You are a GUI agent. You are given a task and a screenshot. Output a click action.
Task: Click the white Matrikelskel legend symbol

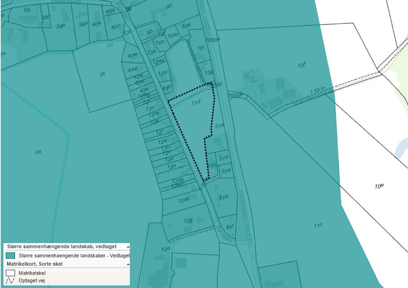click(x=10, y=273)
